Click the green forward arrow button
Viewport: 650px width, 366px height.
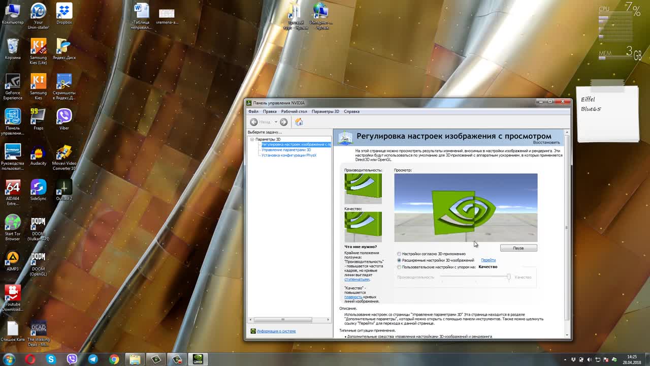click(x=283, y=122)
